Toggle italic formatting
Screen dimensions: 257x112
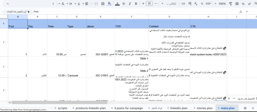coord(130,3)
